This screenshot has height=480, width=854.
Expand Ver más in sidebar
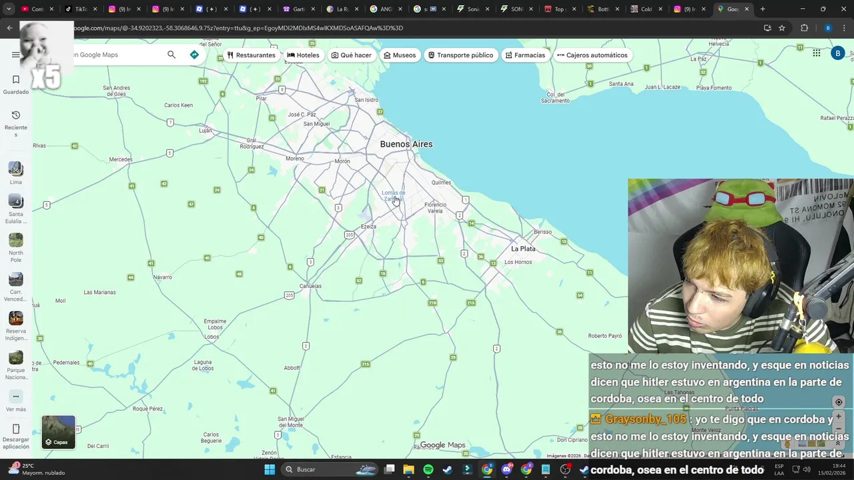tap(16, 402)
